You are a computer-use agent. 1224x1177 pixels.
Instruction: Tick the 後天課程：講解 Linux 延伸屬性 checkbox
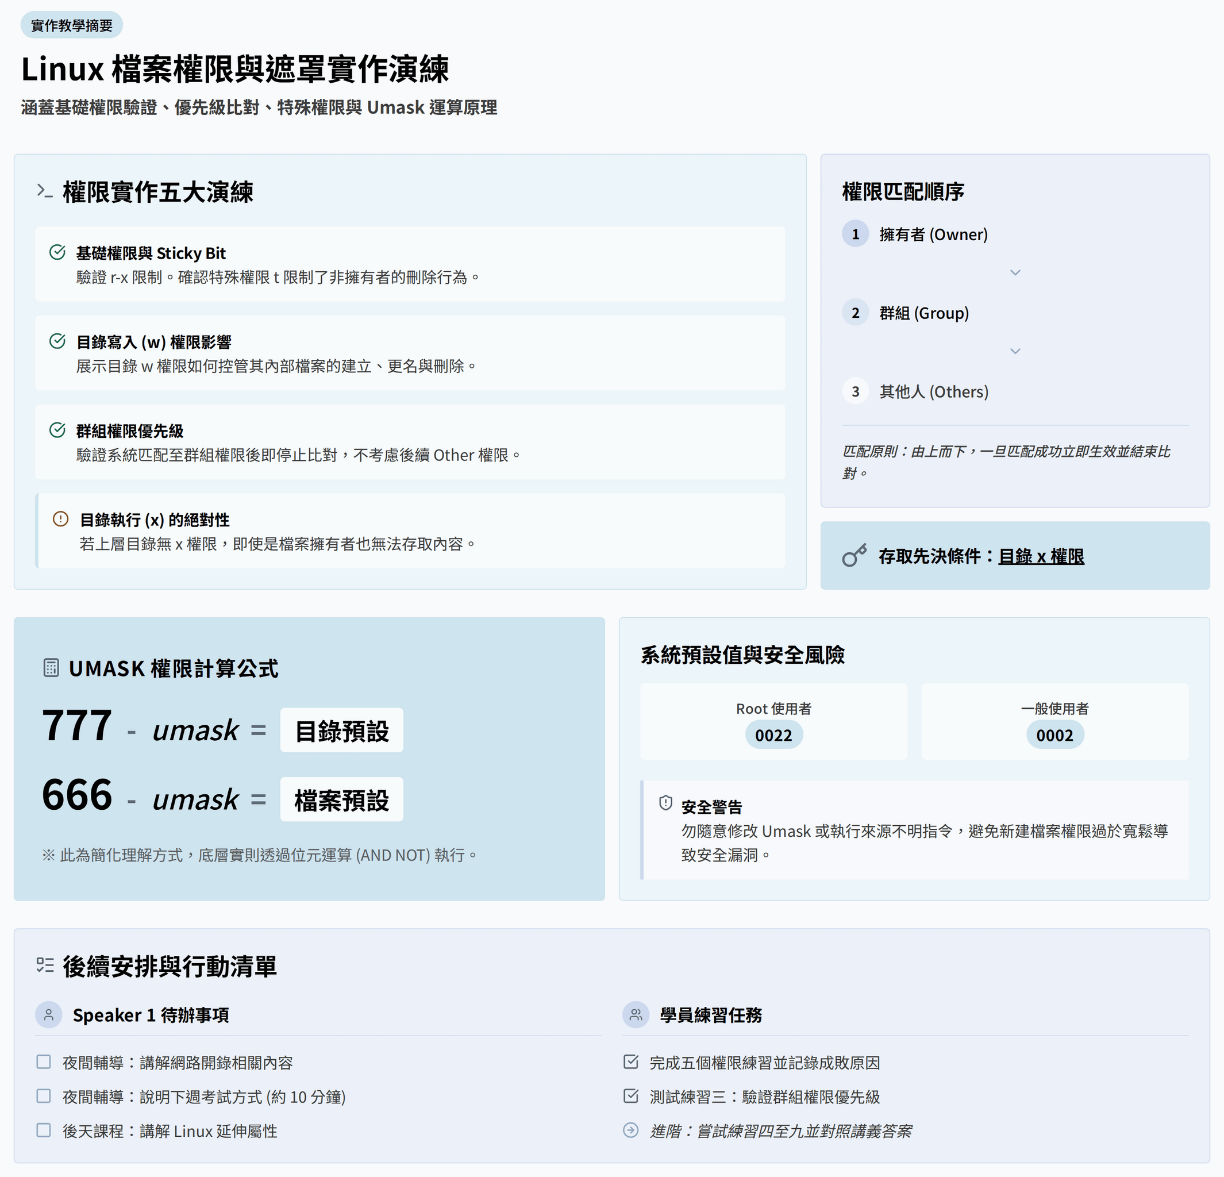pyautogui.click(x=44, y=1130)
